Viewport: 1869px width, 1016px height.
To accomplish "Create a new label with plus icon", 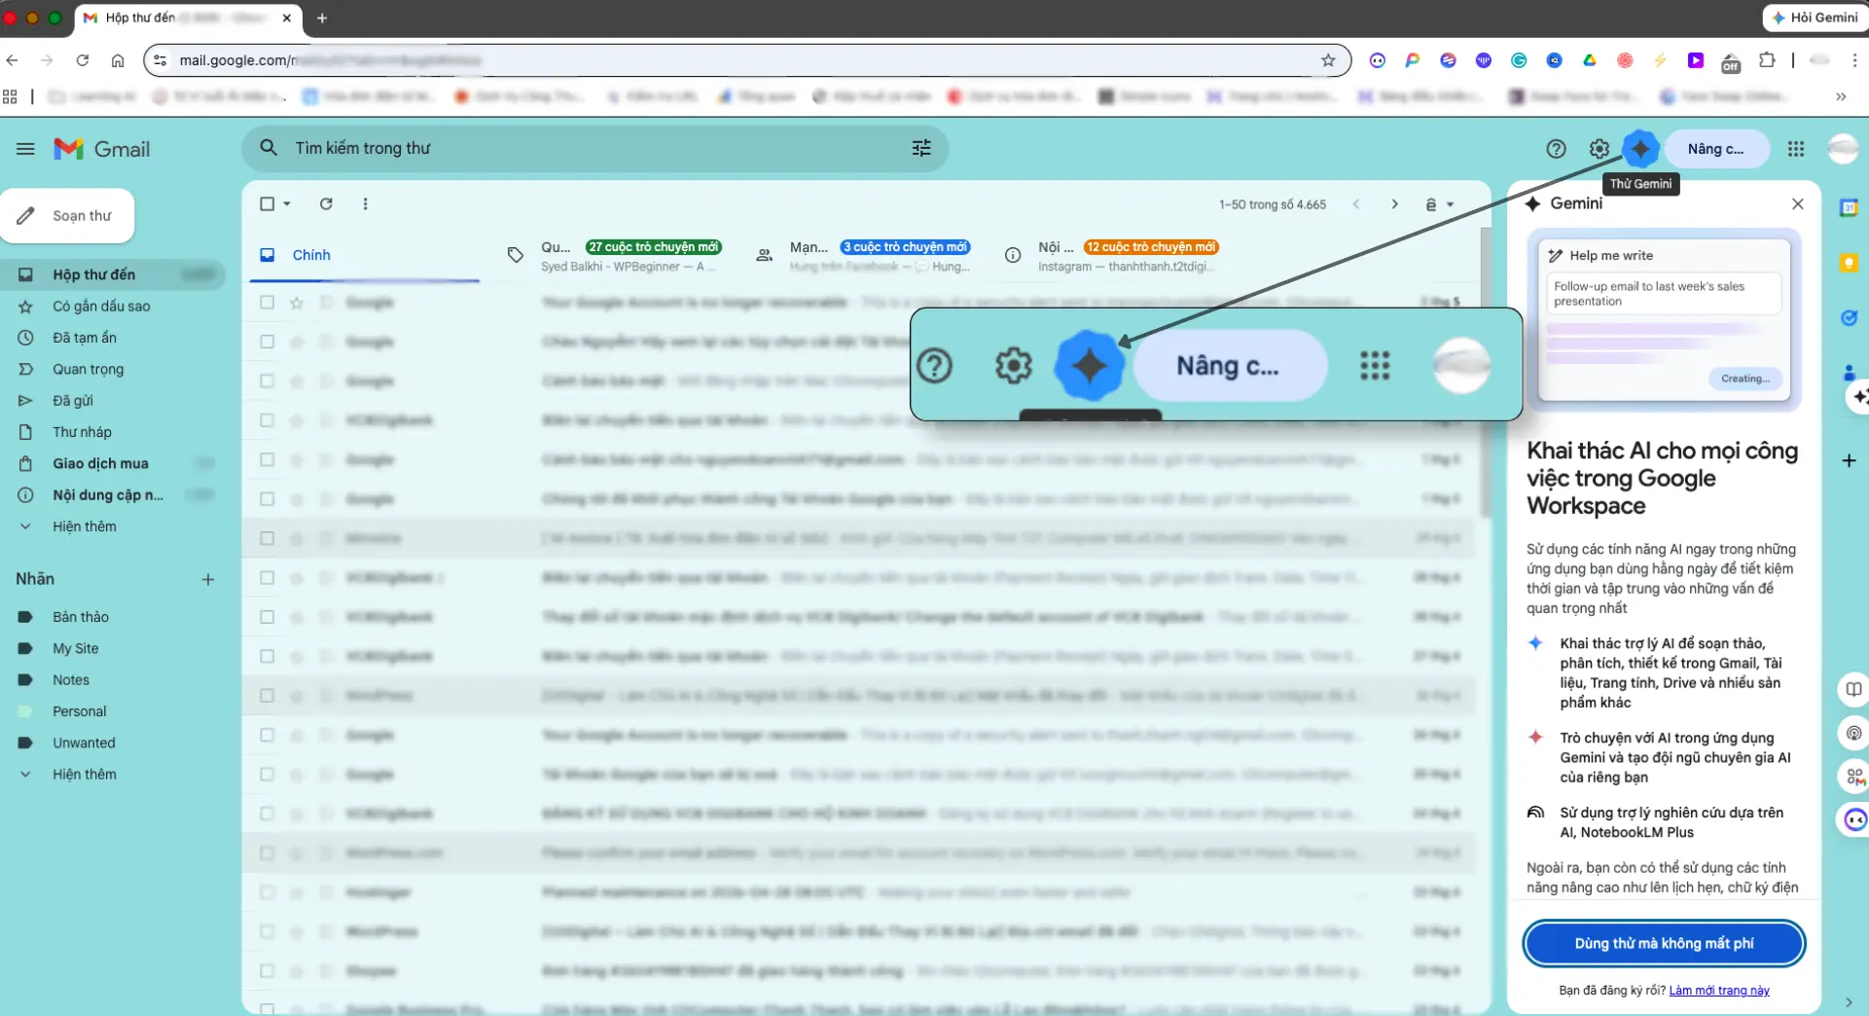I will click(x=207, y=579).
